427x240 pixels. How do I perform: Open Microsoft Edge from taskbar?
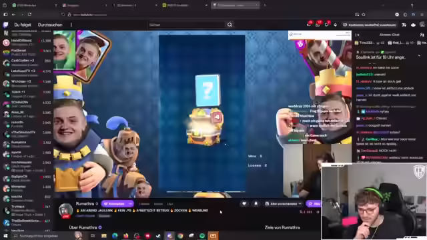coord(115,235)
